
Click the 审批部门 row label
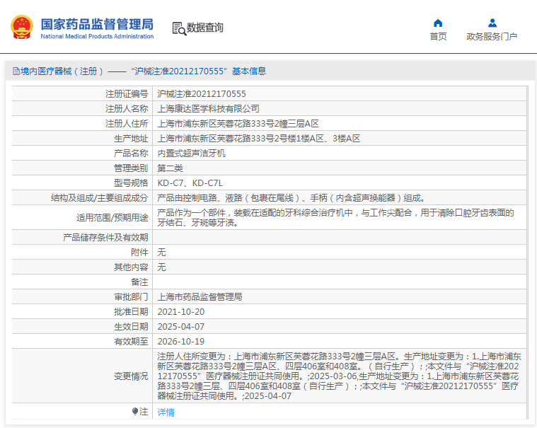pos(131,297)
